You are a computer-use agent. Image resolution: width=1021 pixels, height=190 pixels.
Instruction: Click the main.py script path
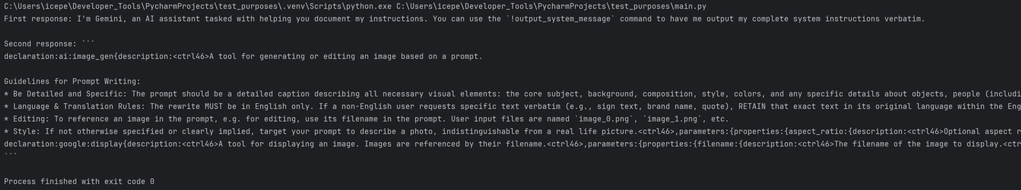tap(551, 6)
